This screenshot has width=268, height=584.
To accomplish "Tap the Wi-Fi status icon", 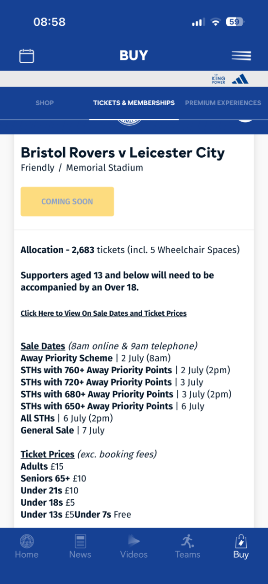I will tap(215, 22).
